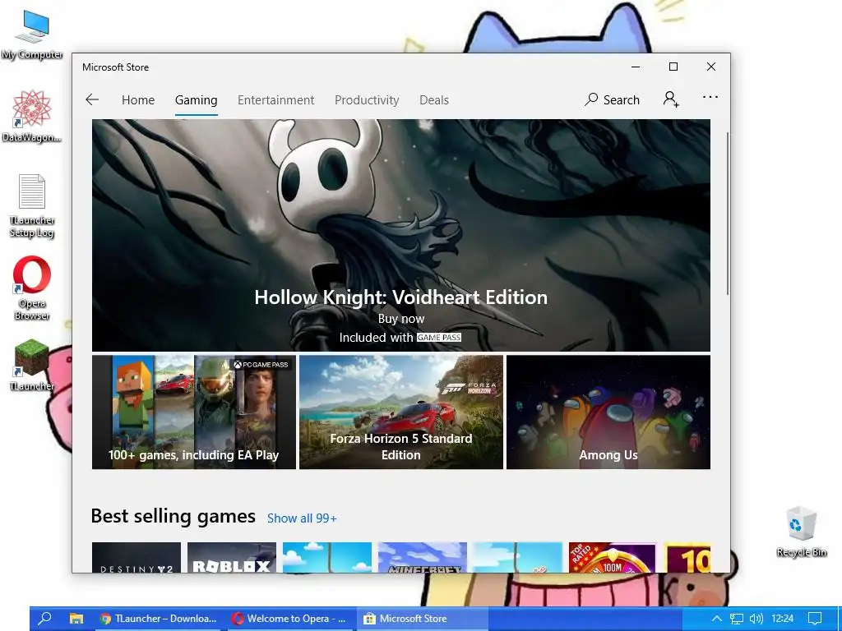Open the Destiny 2 game thumbnail
Screen dimensions: 842x631
point(136,558)
